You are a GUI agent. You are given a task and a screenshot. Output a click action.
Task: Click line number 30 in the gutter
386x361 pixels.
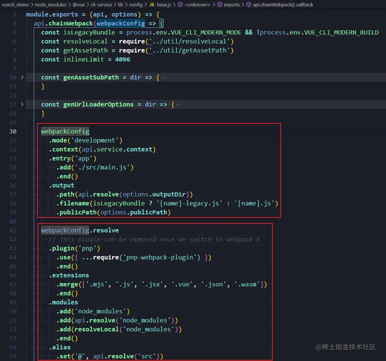[13, 132]
